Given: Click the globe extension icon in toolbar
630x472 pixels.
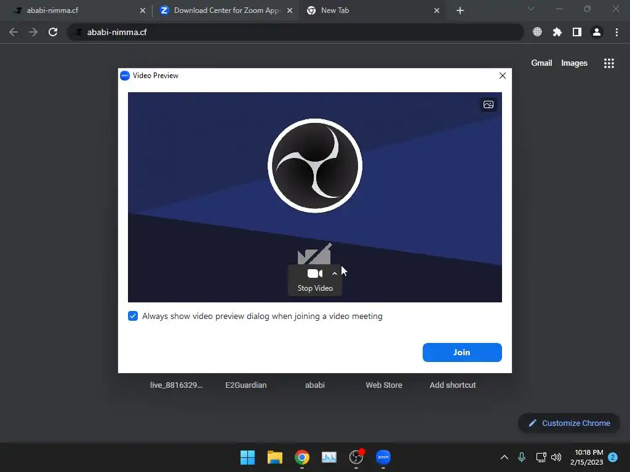Looking at the screenshot, I should pyautogui.click(x=537, y=32).
